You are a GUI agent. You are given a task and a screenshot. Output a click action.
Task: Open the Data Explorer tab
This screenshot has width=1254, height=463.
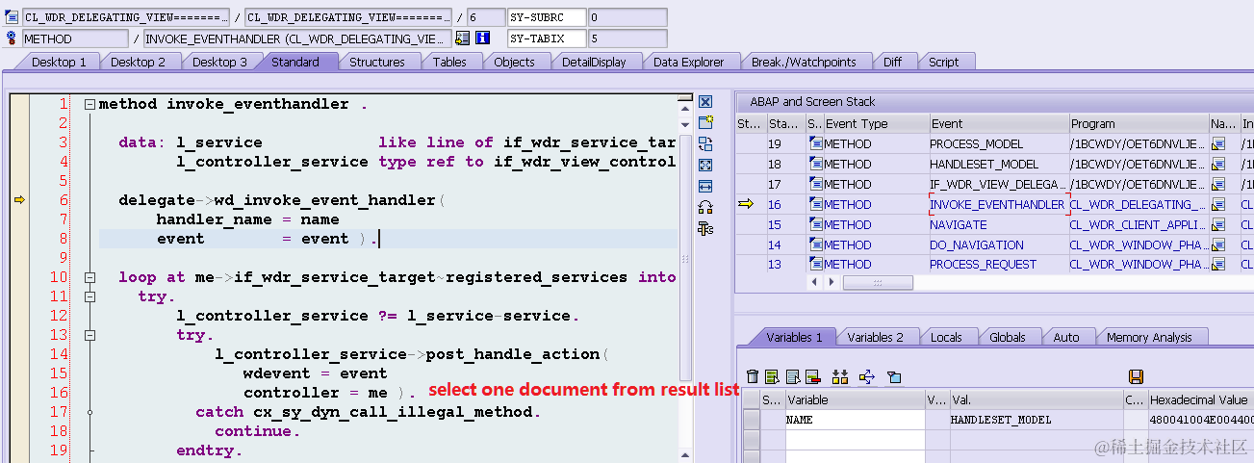(689, 62)
